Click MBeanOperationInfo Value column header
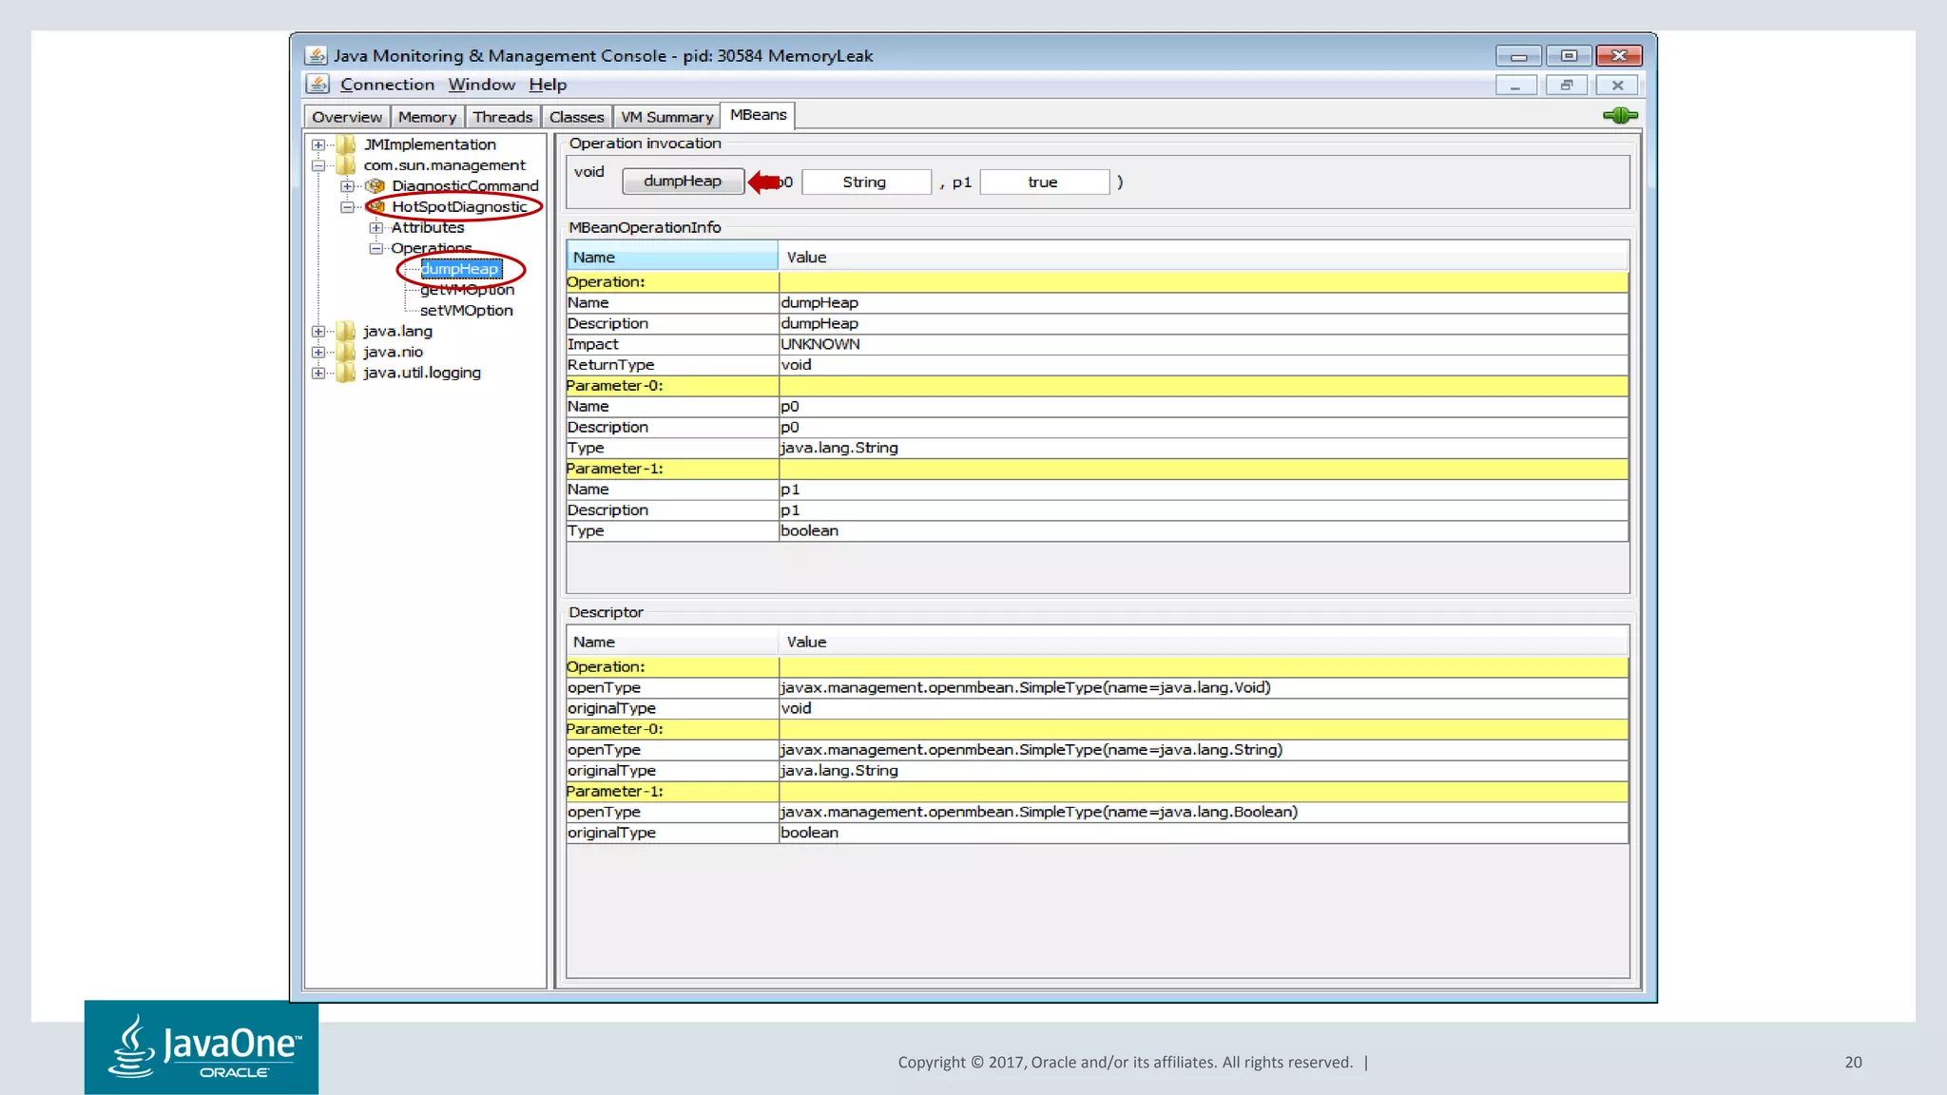Screen dimensions: 1947x1095 pyautogui.click(x=1204, y=258)
